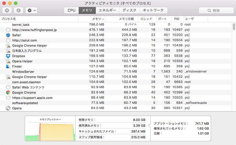
Task: Select the softwareupdated process name
Action: pyautogui.click(x=25, y=103)
